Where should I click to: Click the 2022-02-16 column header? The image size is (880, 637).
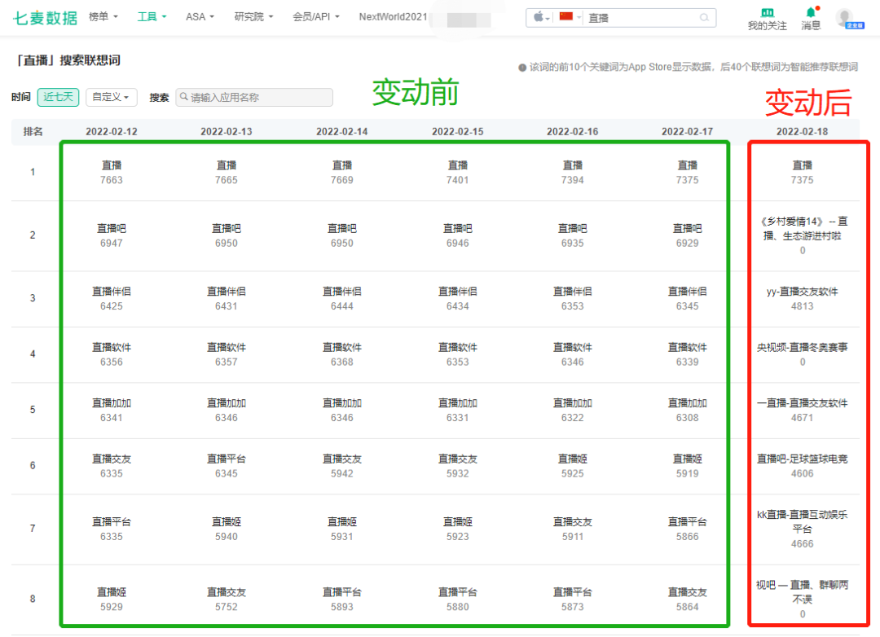(573, 132)
